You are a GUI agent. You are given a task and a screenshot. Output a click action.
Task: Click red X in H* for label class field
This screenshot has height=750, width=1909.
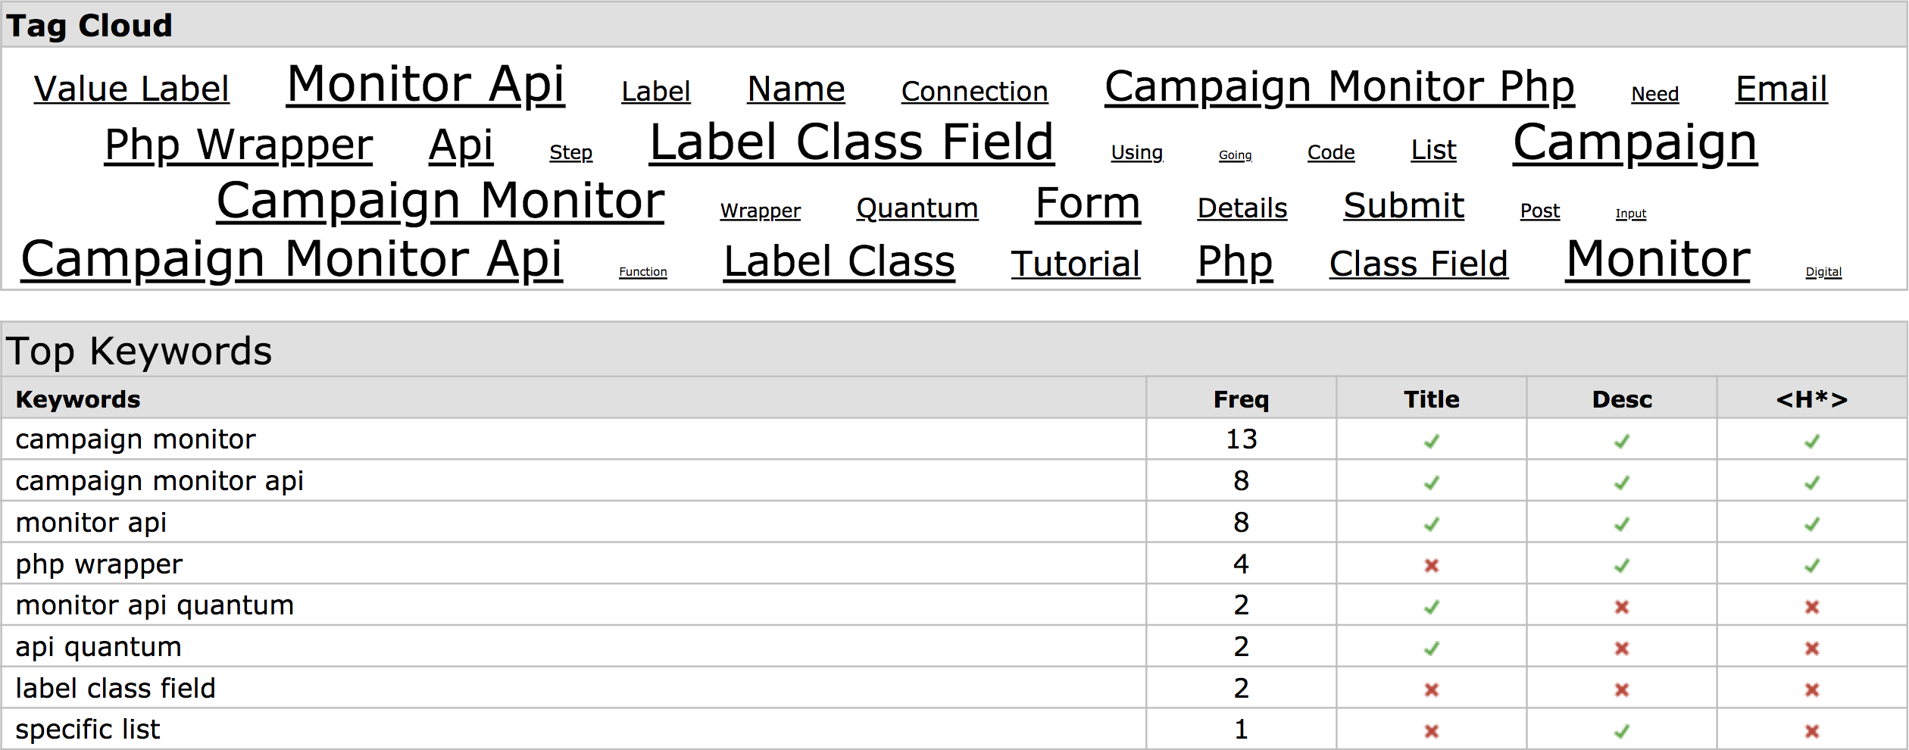click(1811, 689)
